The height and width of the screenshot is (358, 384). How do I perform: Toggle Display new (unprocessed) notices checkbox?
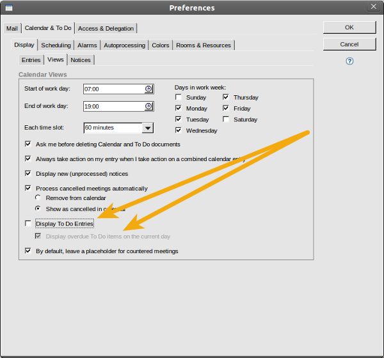(x=28, y=173)
